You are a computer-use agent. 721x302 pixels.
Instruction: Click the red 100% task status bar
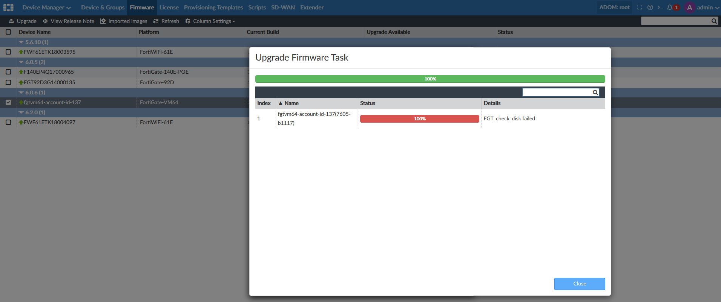tap(420, 119)
